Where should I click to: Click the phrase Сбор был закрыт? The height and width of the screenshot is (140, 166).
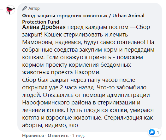point(45,80)
